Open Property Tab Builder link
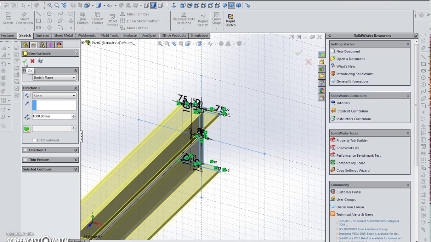 352,140
